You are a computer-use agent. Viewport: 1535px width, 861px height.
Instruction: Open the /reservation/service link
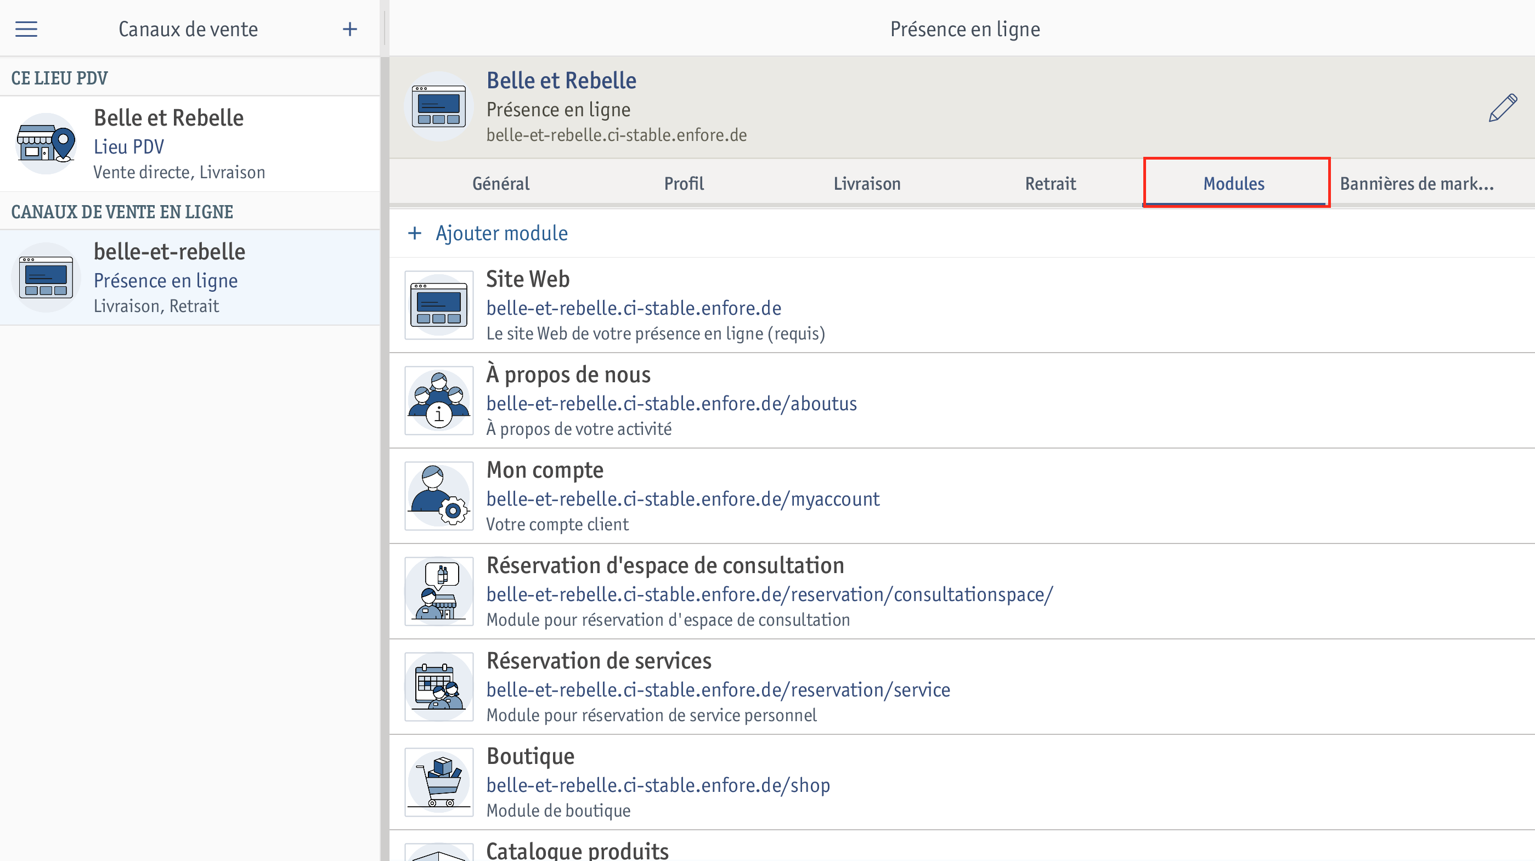718,689
